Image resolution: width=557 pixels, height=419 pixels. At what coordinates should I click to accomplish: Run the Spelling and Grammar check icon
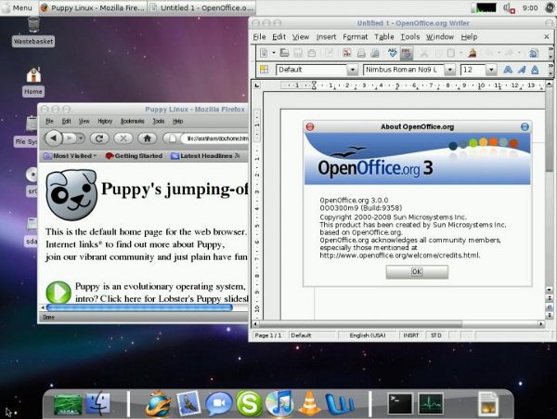click(x=393, y=53)
